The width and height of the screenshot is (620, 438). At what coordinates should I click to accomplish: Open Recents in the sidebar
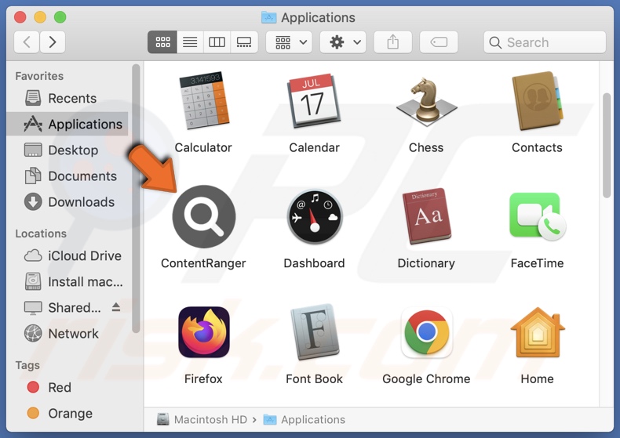pyautogui.click(x=67, y=98)
